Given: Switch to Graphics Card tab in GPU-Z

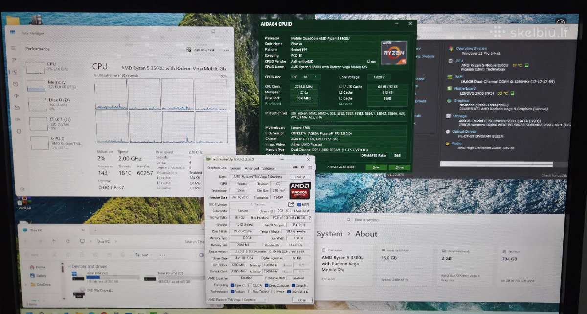Looking at the screenshot, I should click(x=217, y=168).
